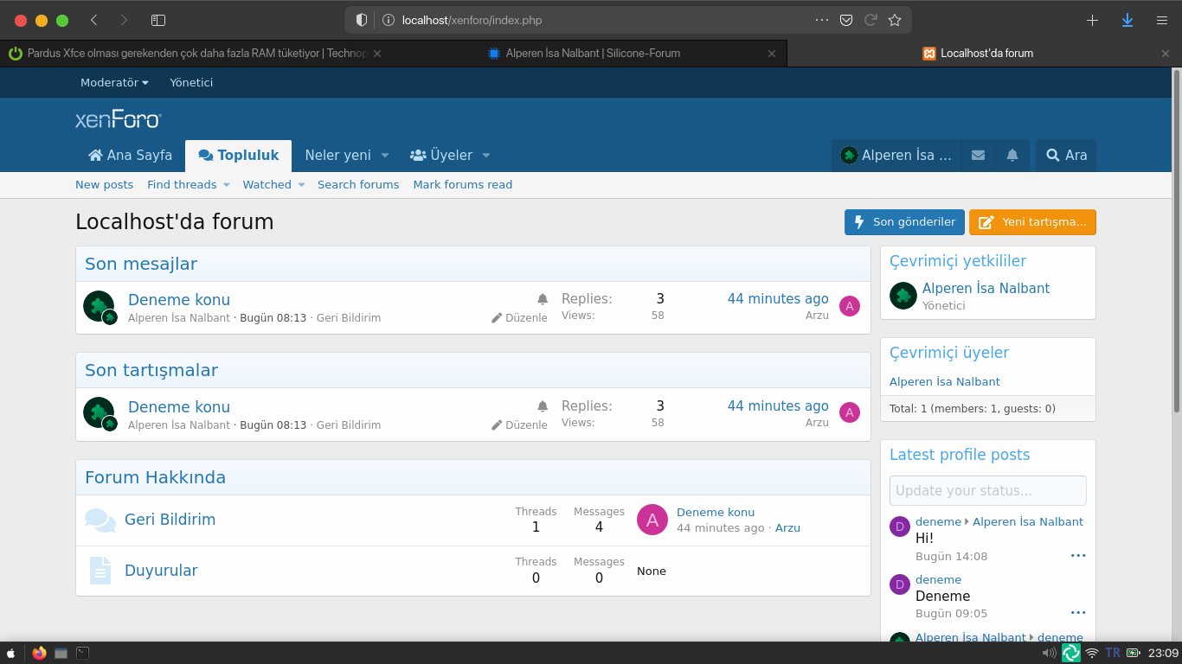Screen dimensions: 1182x664
Task: Open page actions three-dot menu
Action: click(822, 20)
